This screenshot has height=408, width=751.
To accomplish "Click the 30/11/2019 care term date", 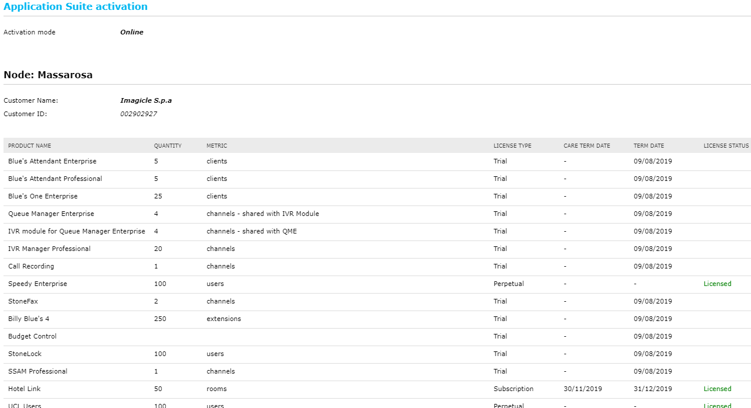I will [582, 389].
